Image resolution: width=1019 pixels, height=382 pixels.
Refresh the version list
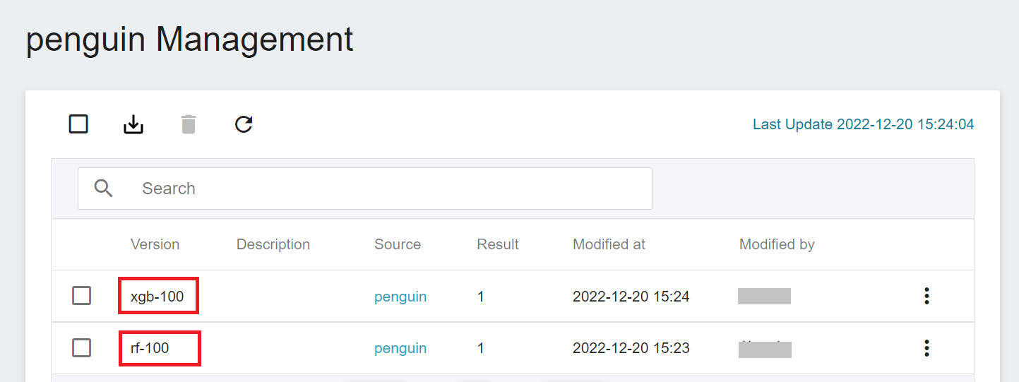(244, 125)
